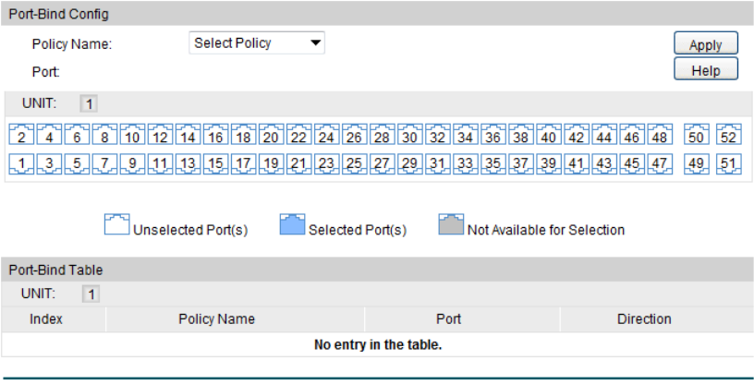Open the Select Policy dropdown
Screen dimensions: 754x384
click(257, 42)
